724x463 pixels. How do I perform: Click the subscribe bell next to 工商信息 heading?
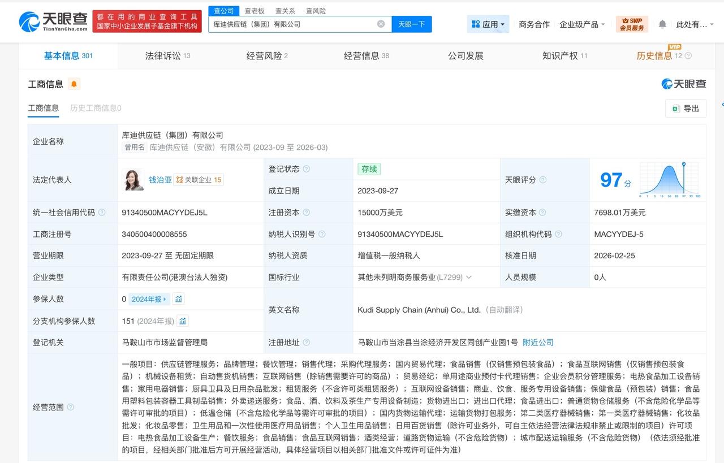[x=73, y=84]
